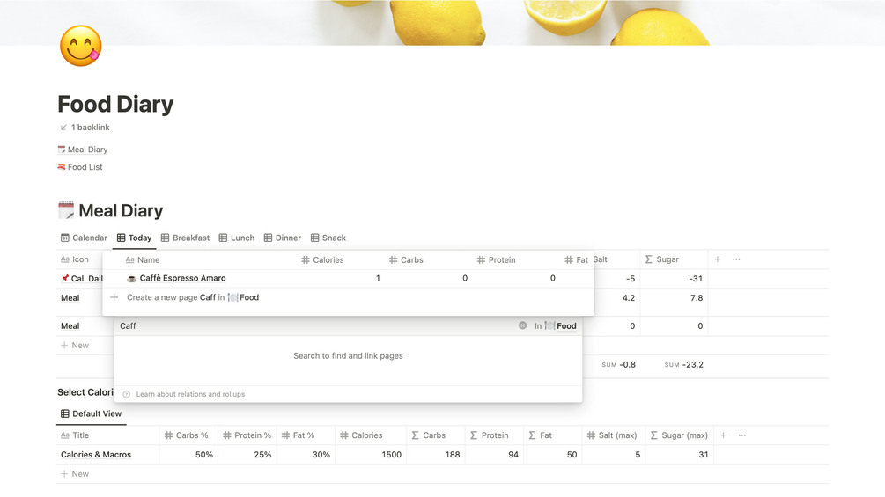Open Calories table more options menu

coord(741,435)
